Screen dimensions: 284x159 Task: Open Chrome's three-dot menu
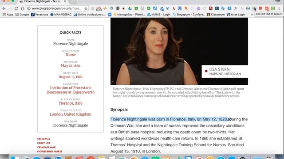(279, 8)
